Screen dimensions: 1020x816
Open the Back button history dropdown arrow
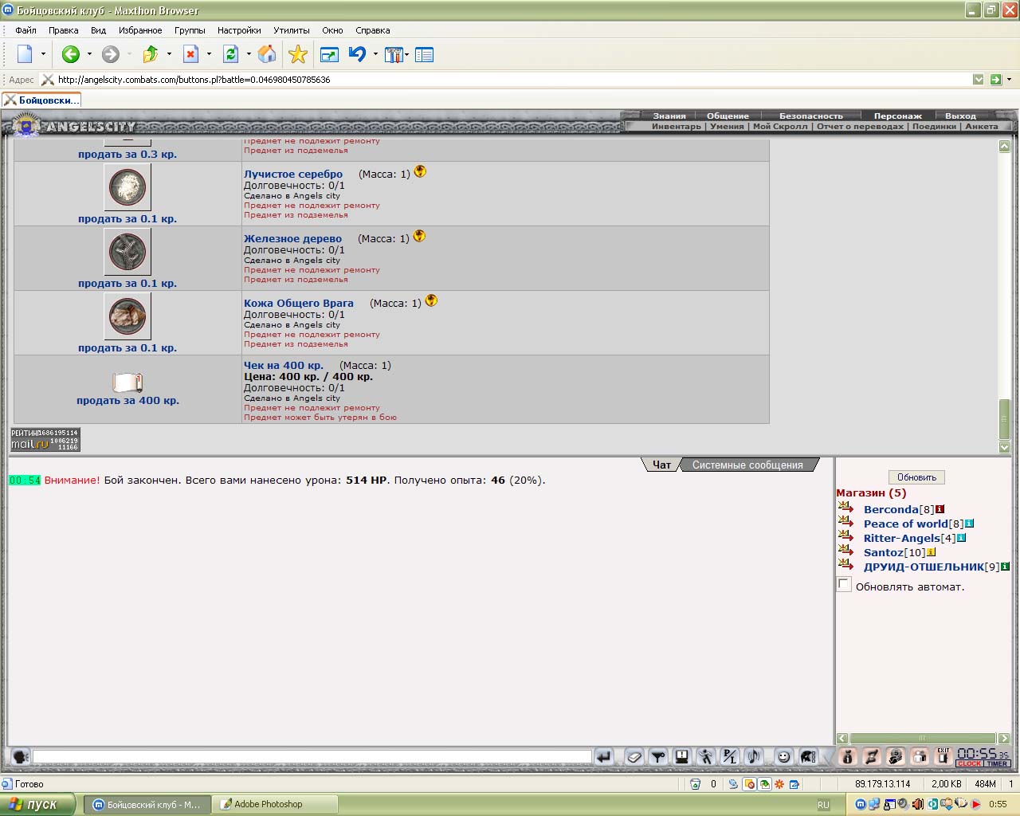[89, 54]
